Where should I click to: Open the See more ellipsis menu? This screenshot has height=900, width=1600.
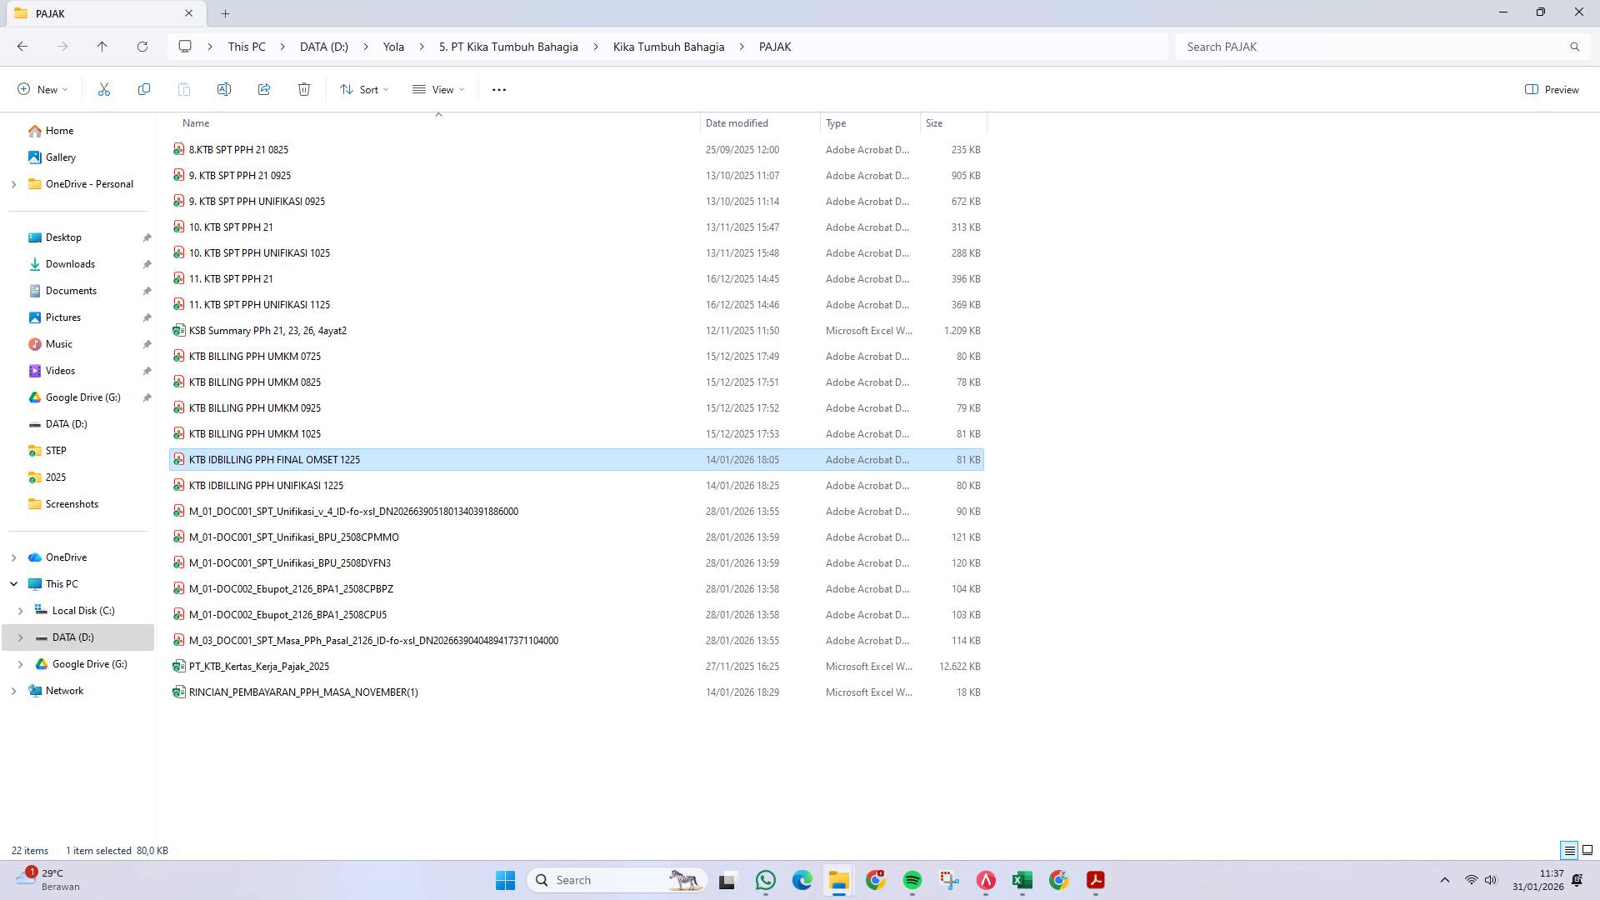(x=498, y=89)
